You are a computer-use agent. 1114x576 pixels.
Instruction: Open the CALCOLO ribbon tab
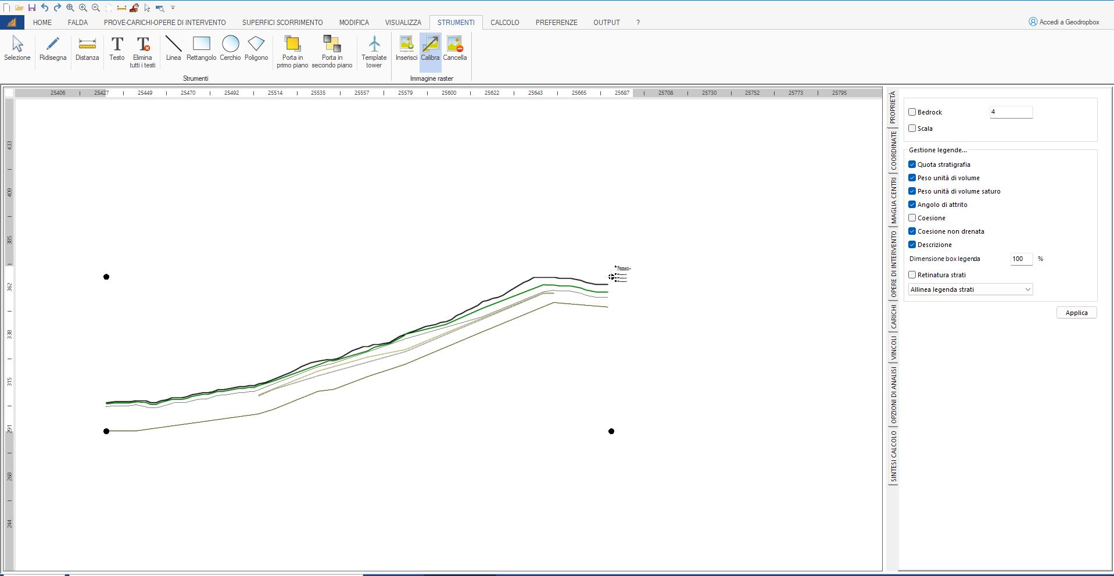tap(504, 23)
